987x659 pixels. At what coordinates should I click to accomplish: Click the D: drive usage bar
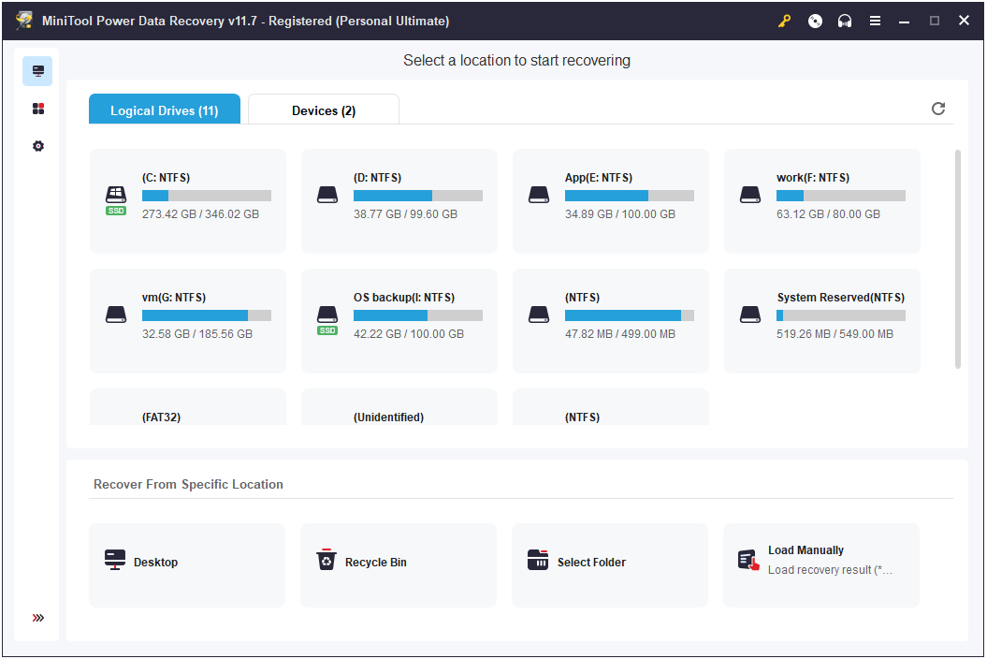418,196
